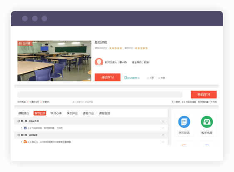The width and height of the screenshot is (234, 172).
Task: Toggle completion circle for lesson 1-1
Action: tap(163, 128)
